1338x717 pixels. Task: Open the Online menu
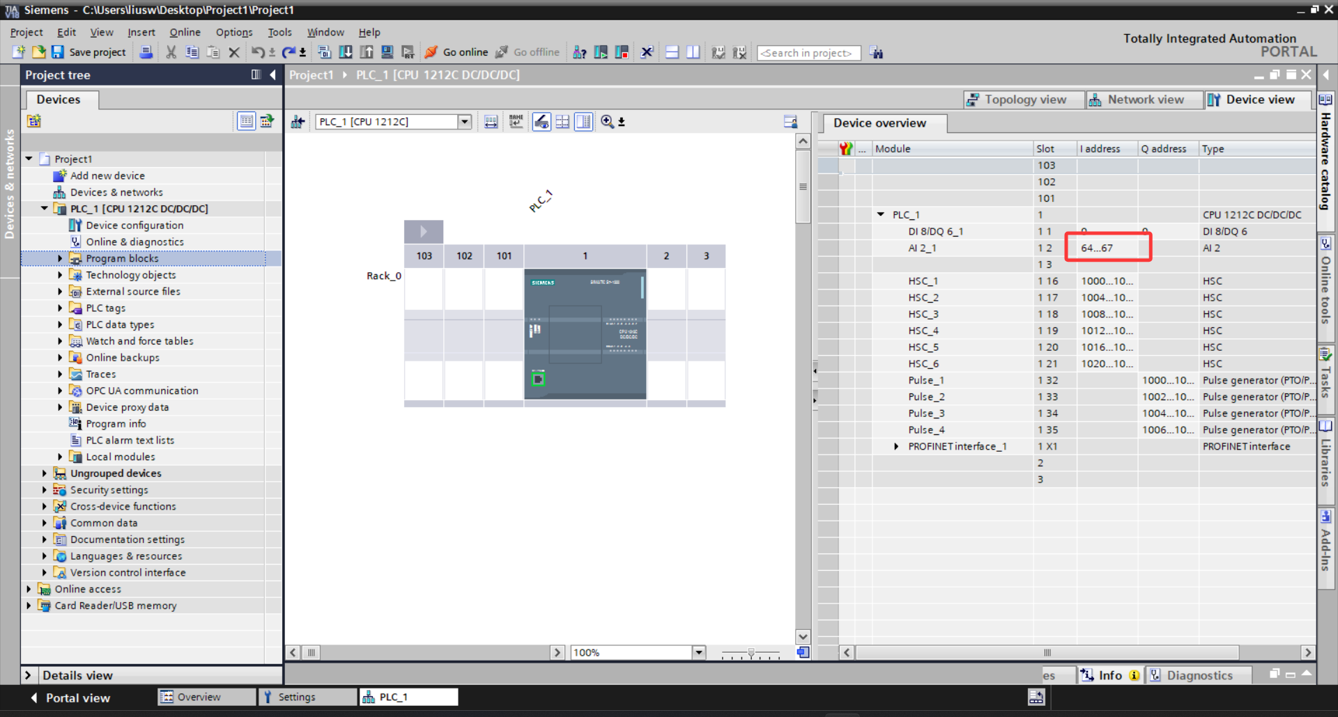tap(185, 32)
